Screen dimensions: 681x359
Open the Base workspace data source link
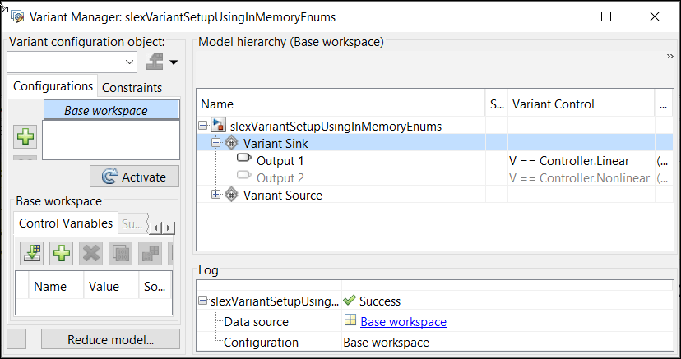[x=403, y=322]
